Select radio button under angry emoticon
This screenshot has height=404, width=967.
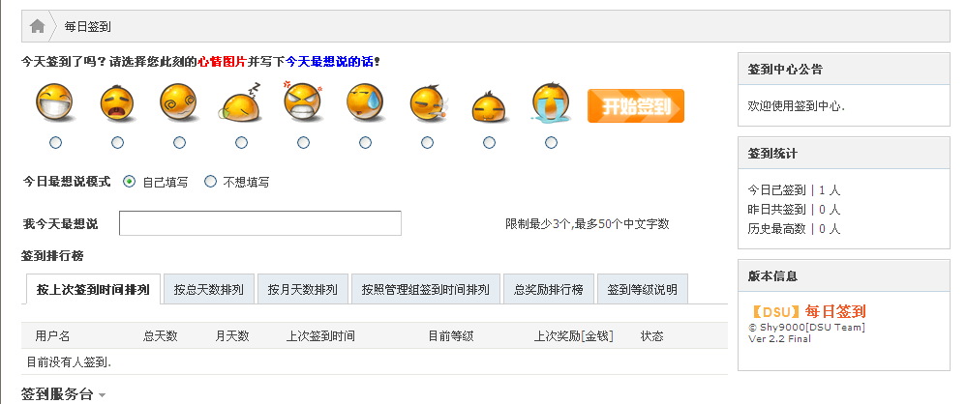[303, 143]
